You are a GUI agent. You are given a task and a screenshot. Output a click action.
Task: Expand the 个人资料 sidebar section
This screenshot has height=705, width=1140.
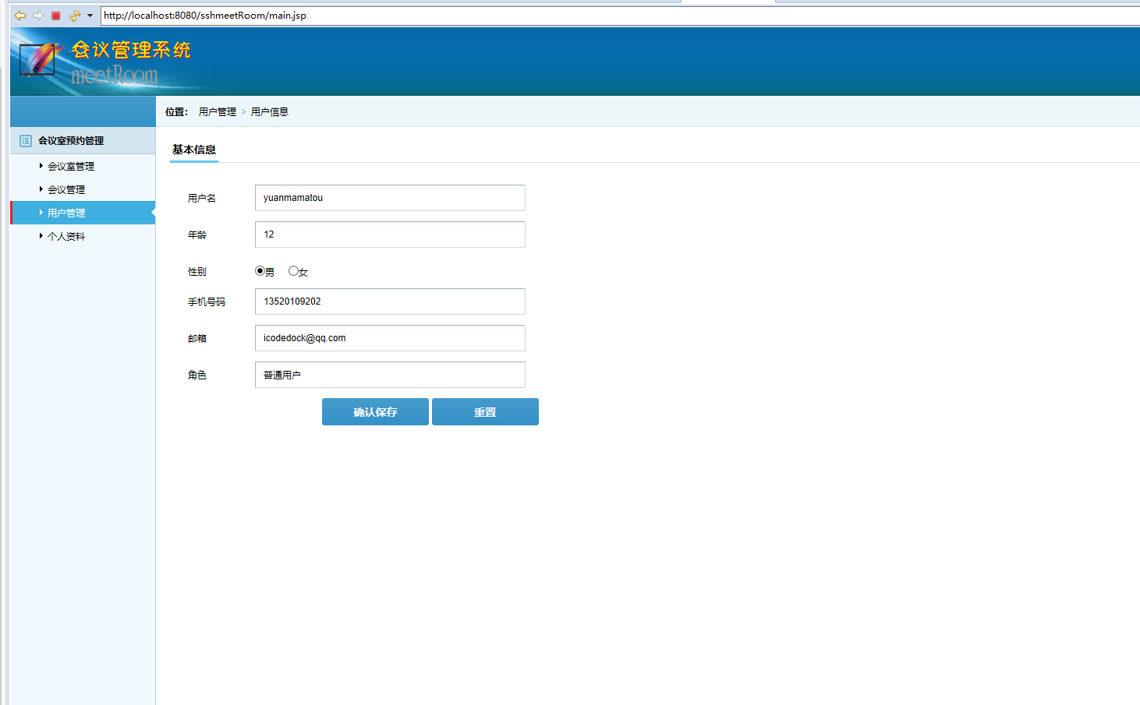coord(67,235)
